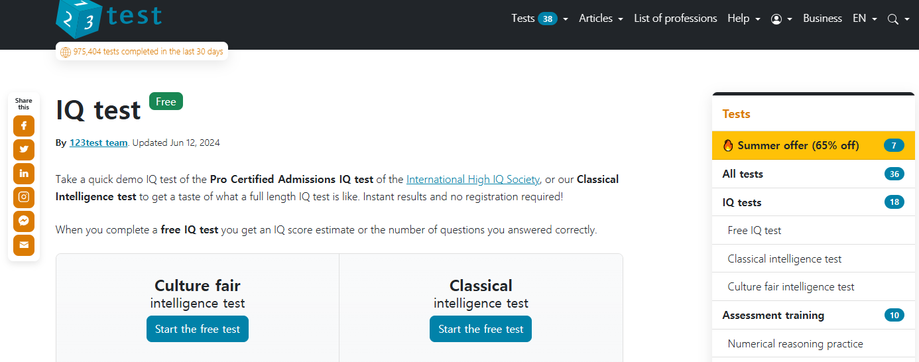Share page via Twitter icon

(24, 150)
